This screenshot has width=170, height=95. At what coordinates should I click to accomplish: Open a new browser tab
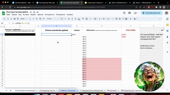[x=159, y=3]
